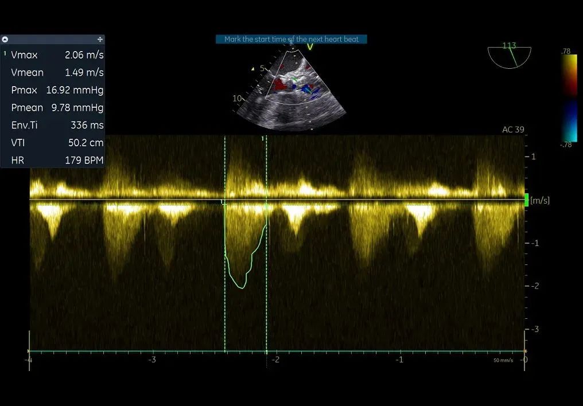Click the 'Mark the start time' prompt banner
Viewport: 583px width, 406px height.
[x=291, y=40]
